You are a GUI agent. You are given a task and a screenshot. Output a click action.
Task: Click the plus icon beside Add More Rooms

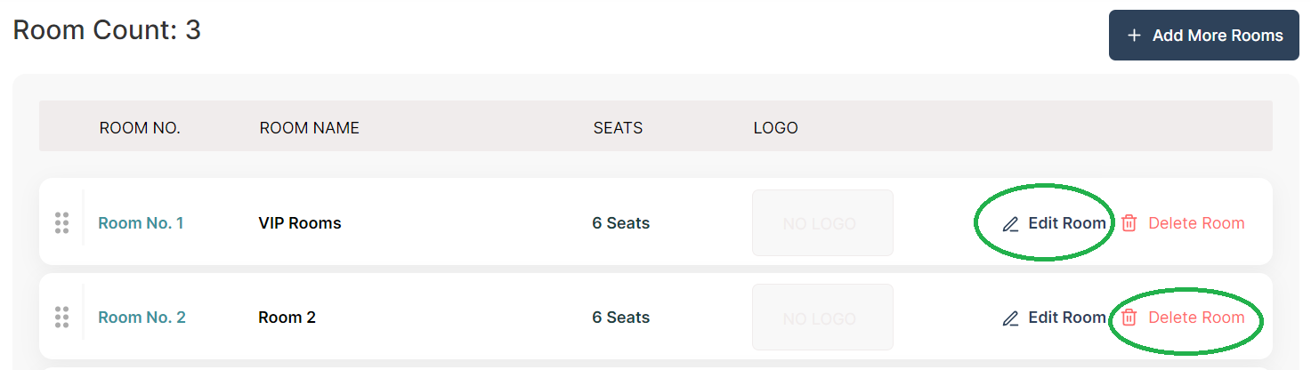(x=1134, y=36)
